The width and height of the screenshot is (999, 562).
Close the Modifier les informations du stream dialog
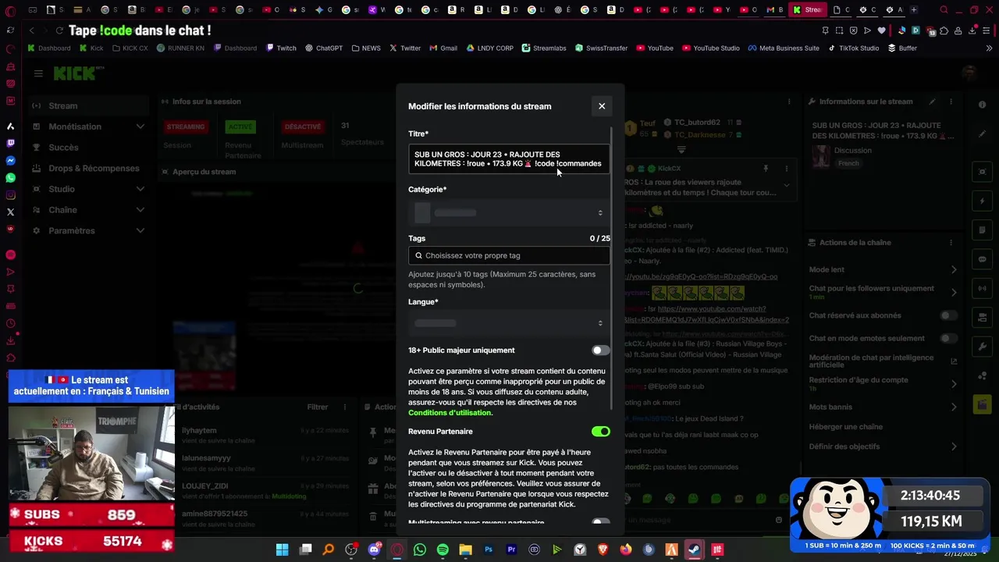click(601, 106)
